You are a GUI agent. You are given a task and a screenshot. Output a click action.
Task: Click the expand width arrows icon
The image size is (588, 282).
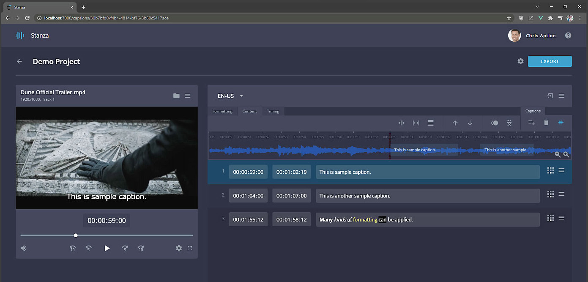pos(416,123)
